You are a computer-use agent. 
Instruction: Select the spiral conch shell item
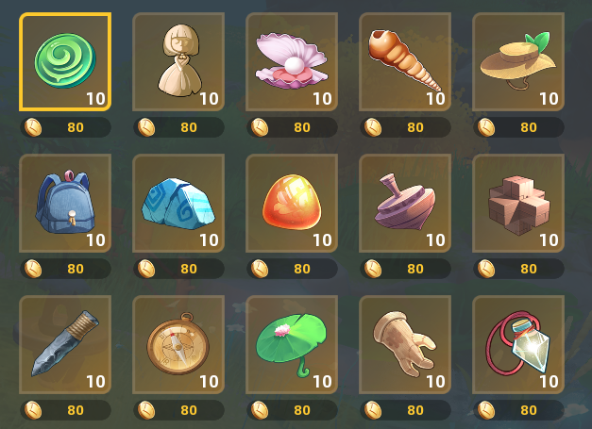[405, 62]
